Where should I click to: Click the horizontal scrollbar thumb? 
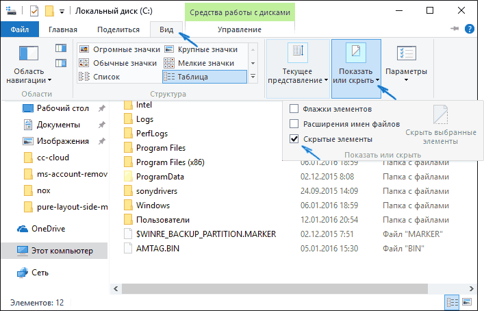(x=275, y=289)
